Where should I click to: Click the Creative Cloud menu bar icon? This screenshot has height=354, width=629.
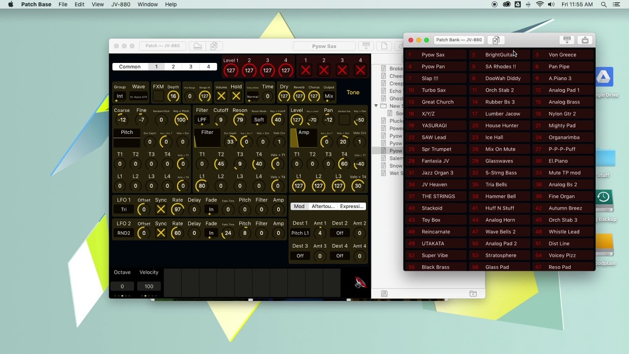507,4
